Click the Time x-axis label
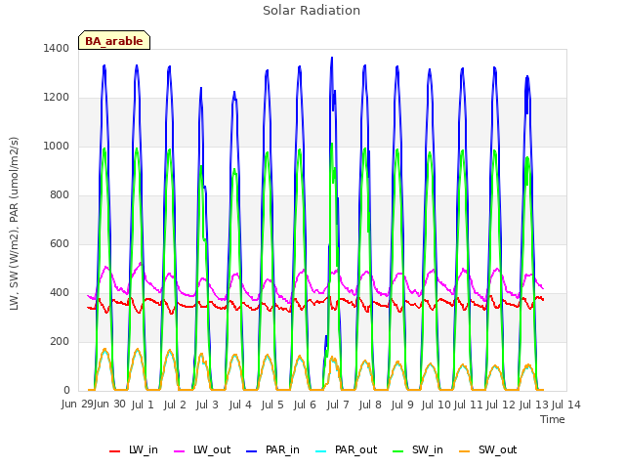 pyautogui.click(x=553, y=419)
